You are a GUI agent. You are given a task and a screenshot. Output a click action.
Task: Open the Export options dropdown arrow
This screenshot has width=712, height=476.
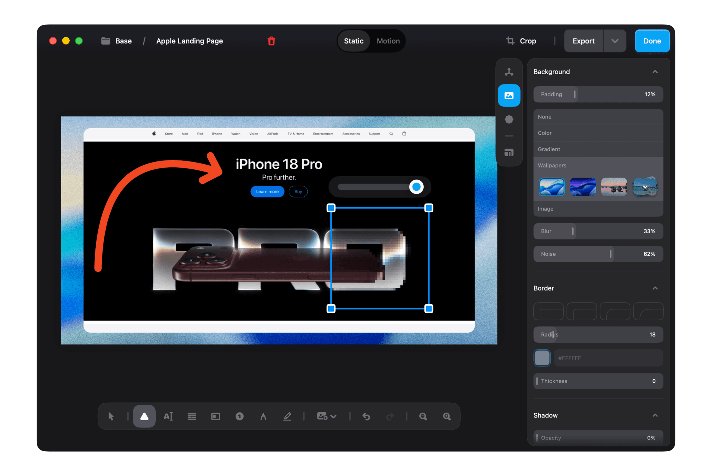[x=615, y=41]
